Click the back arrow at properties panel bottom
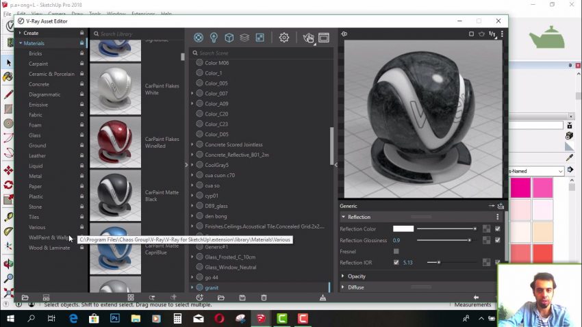 [476, 297]
